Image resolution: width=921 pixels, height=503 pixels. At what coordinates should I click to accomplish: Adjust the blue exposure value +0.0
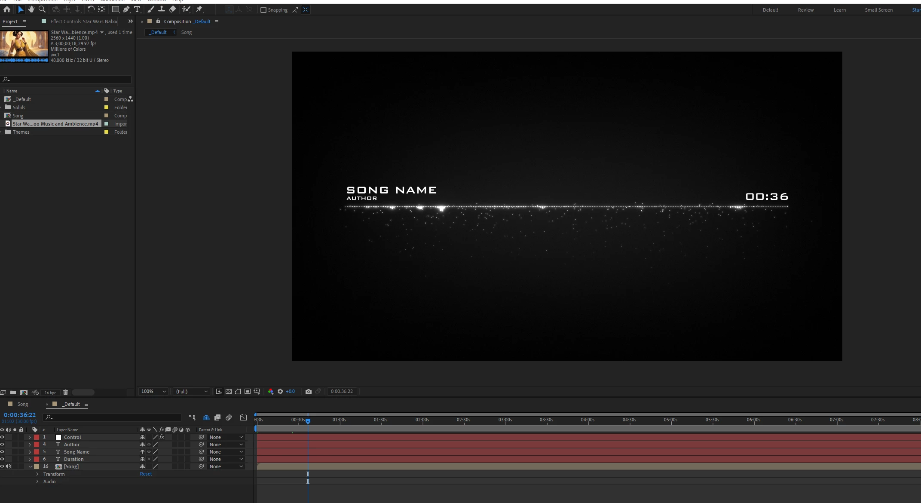[x=290, y=391]
